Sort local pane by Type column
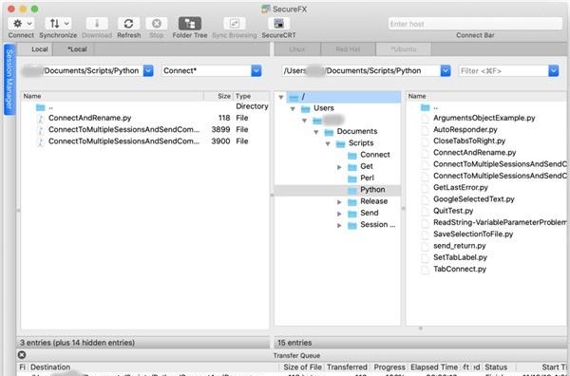This screenshot has height=376, width=570. click(251, 96)
